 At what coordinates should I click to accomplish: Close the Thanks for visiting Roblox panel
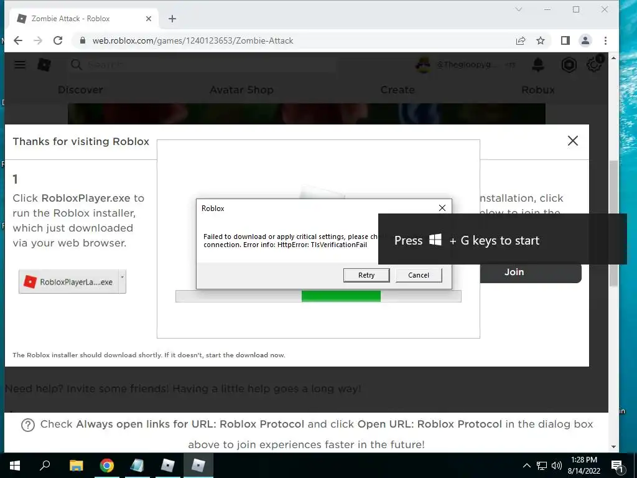click(573, 141)
